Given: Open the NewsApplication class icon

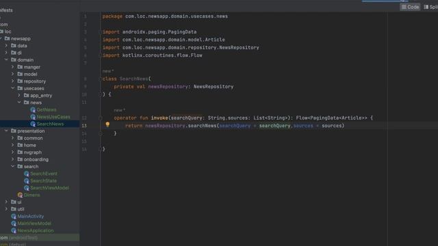Looking at the screenshot, I should pos(14,231).
